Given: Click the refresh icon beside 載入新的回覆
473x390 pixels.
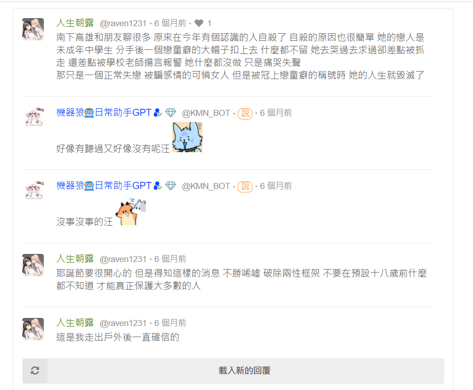Looking at the screenshot, I should tap(35, 371).
